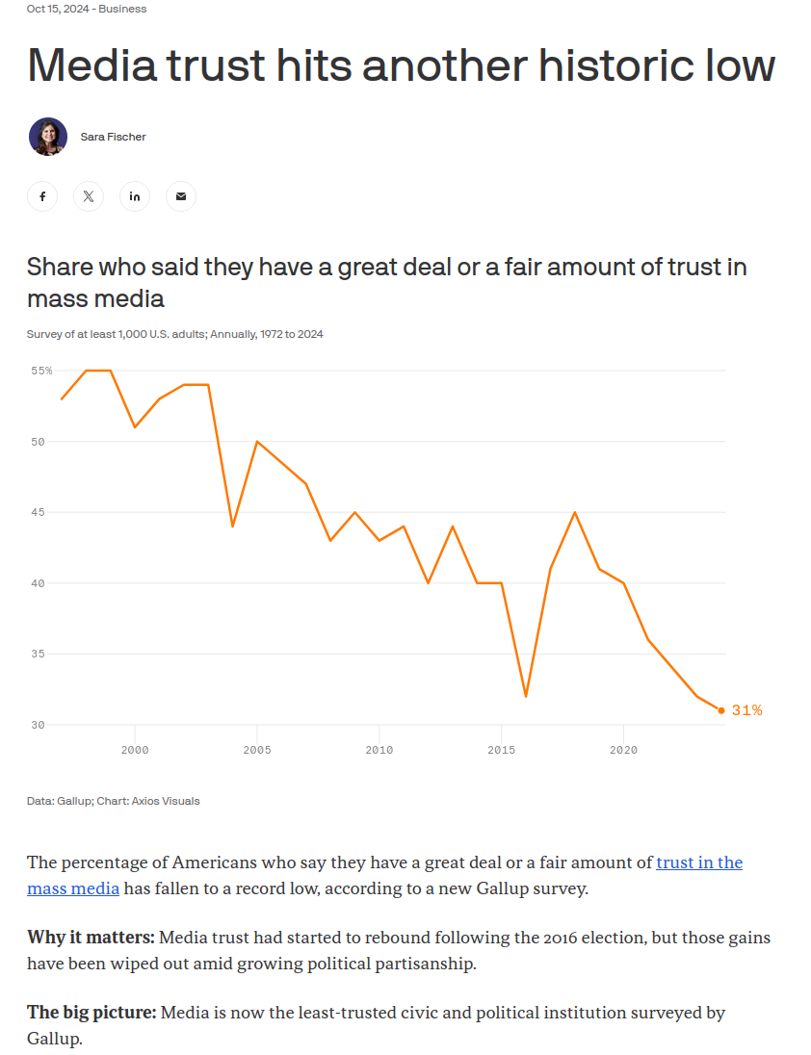The width and height of the screenshot is (811, 1055).
Task: Click the 2005 x-axis label
Action: pos(257,750)
